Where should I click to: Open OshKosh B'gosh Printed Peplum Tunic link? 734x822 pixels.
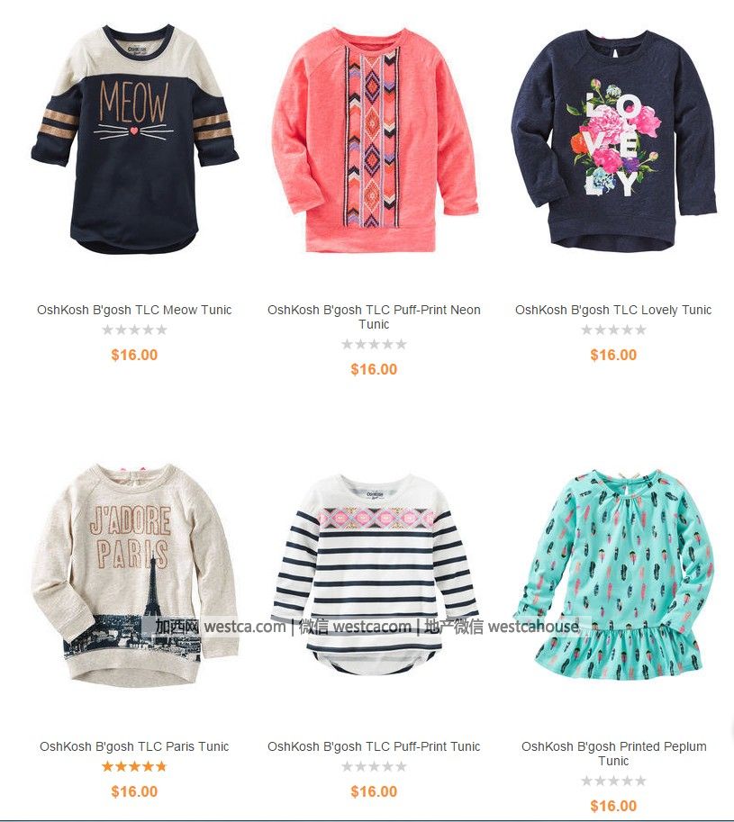click(613, 754)
